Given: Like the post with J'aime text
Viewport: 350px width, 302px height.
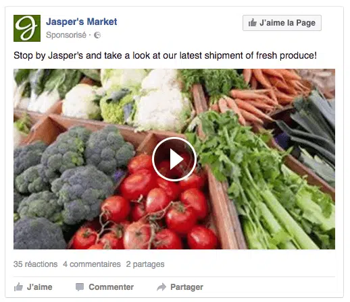Looking at the screenshot, I should [x=40, y=287].
